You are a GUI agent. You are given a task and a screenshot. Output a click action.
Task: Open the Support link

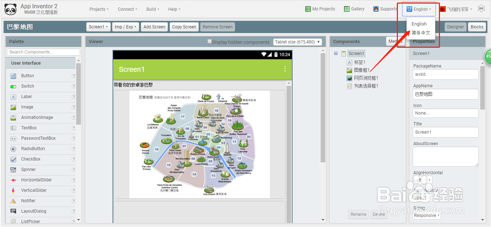[x=385, y=9]
